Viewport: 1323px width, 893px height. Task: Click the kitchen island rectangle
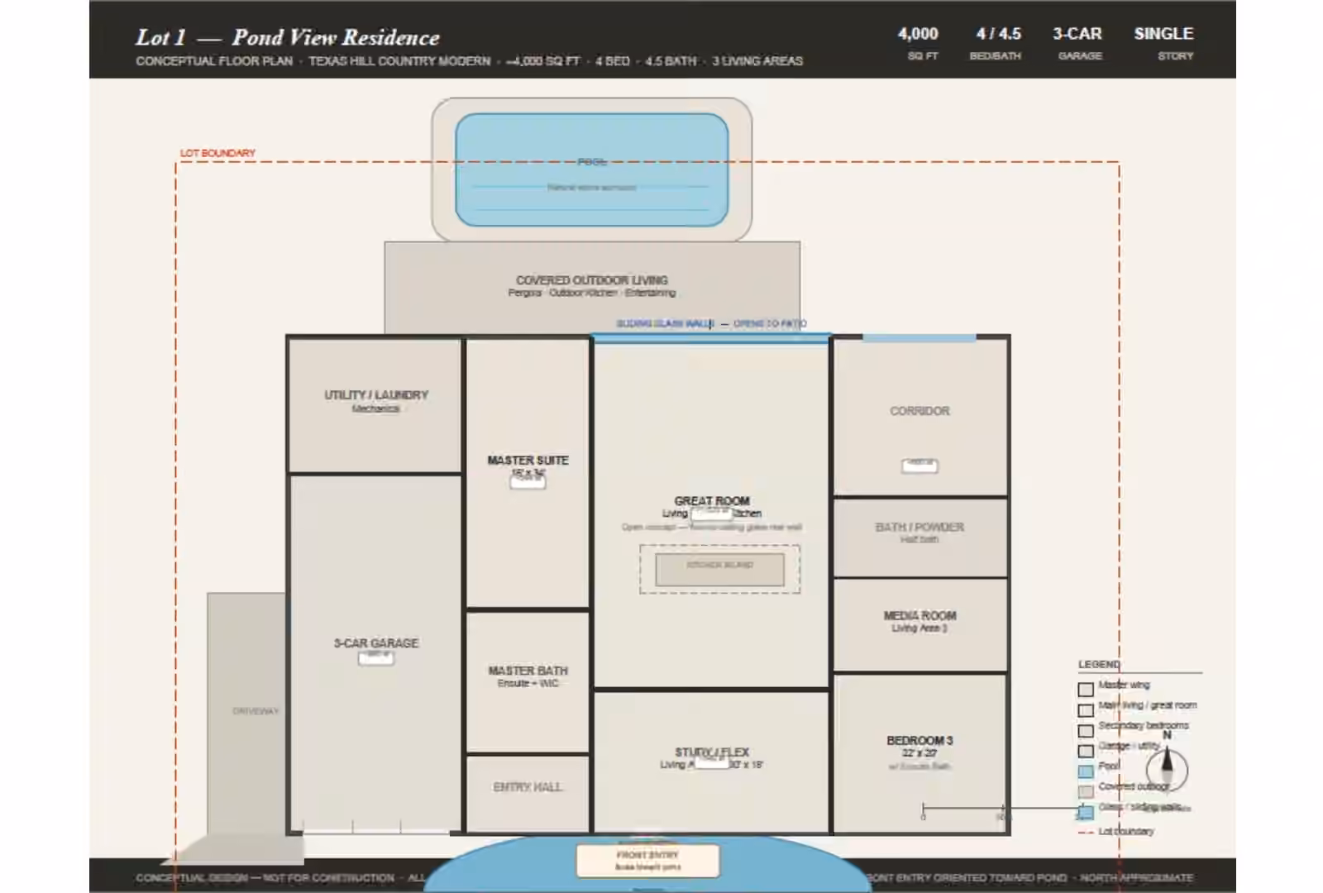coord(719,570)
